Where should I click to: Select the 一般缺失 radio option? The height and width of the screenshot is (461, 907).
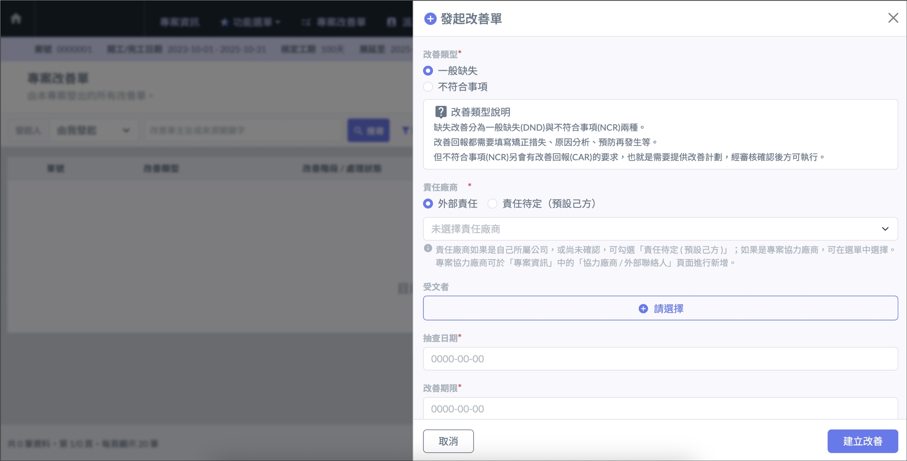428,71
